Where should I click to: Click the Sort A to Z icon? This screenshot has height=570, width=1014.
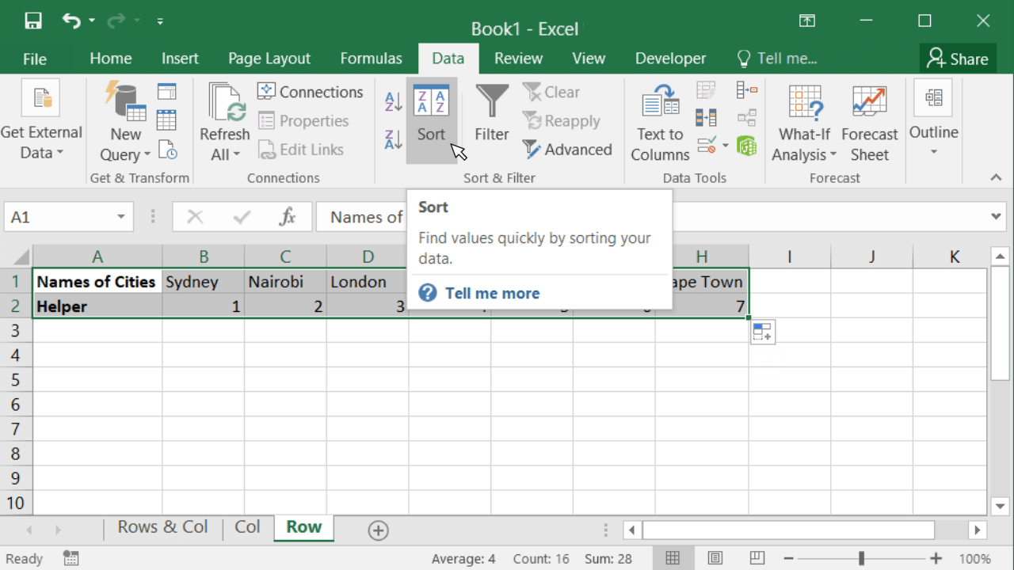point(394,101)
